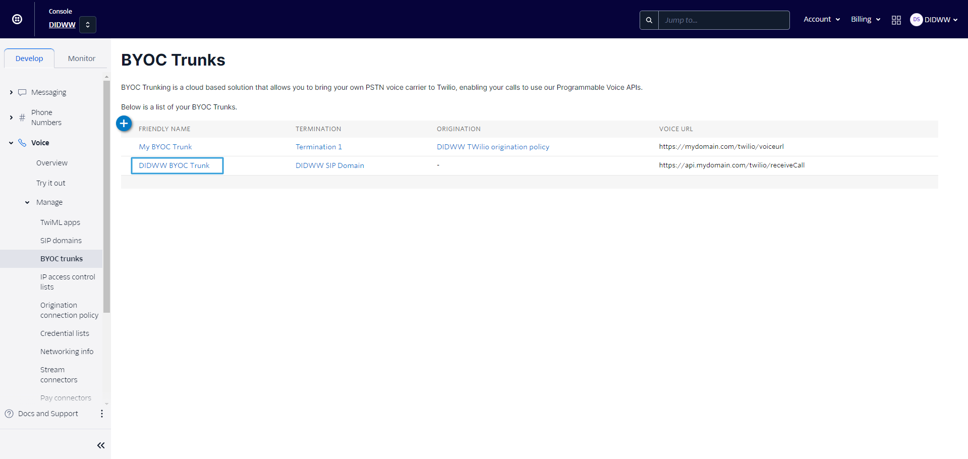Click the sidebar vertical scrollbar
Viewport: 968px width, 459px height.
(106, 197)
